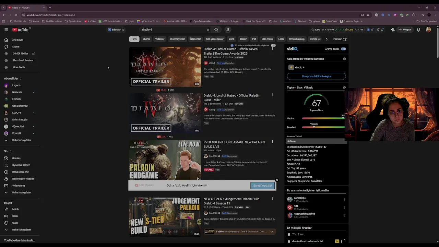Expand the Abonelikler section arrow

click(x=21, y=79)
